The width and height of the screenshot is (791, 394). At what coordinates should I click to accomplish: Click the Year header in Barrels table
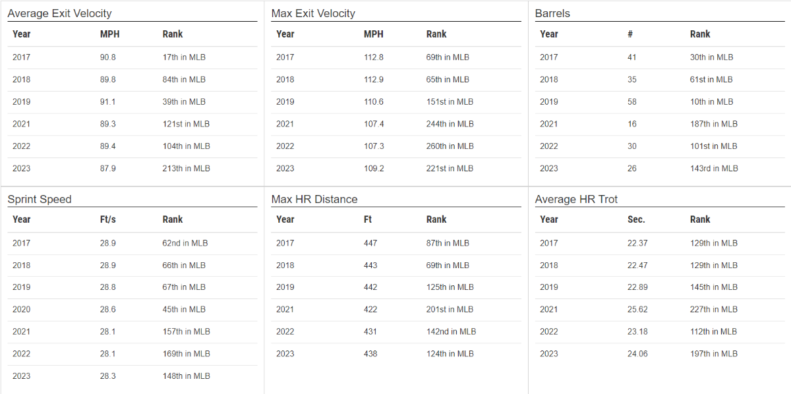tap(549, 34)
